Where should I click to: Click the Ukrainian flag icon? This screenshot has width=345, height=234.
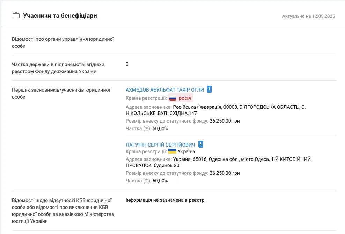[x=172, y=151]
